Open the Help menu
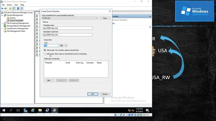 (x=22, y=5)
